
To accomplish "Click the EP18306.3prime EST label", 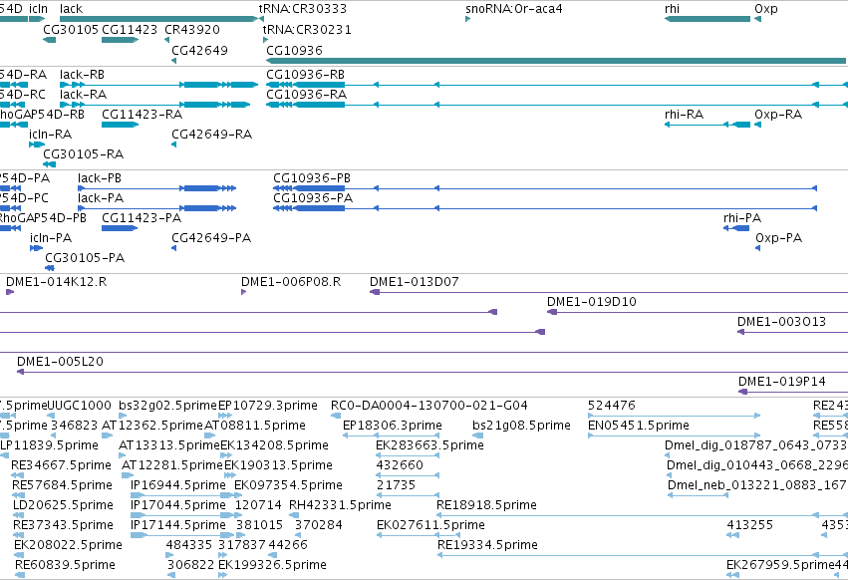I will tap(393, 426).
